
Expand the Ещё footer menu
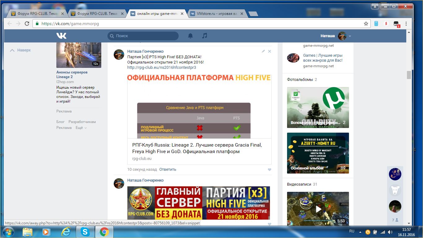[81, 128]
